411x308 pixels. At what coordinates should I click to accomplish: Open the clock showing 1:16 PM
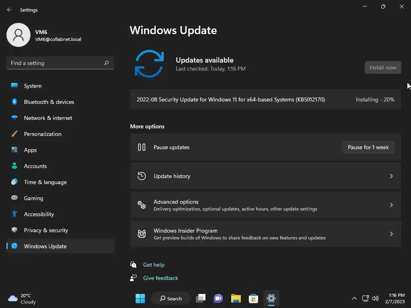tap(395, 298)
